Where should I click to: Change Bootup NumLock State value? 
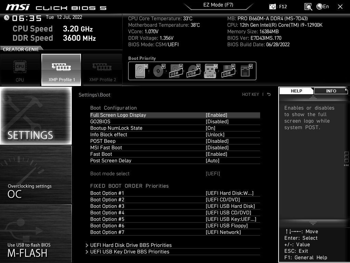pyautogui.click(x=210, y=128)
